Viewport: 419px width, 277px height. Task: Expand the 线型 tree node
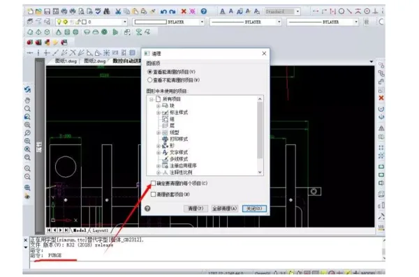[x=159, y=133]
